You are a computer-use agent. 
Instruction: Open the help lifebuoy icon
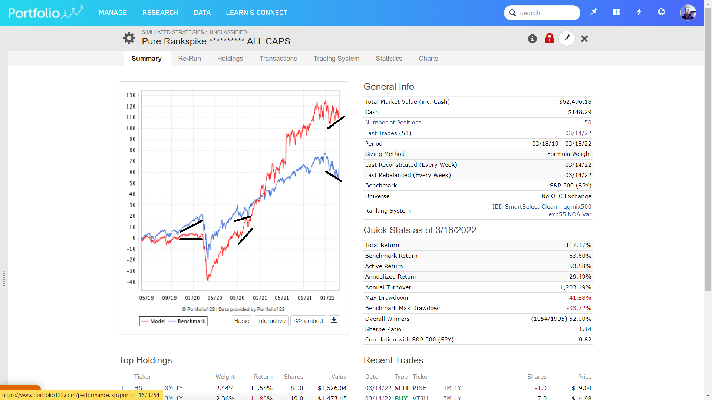(661, 12)
